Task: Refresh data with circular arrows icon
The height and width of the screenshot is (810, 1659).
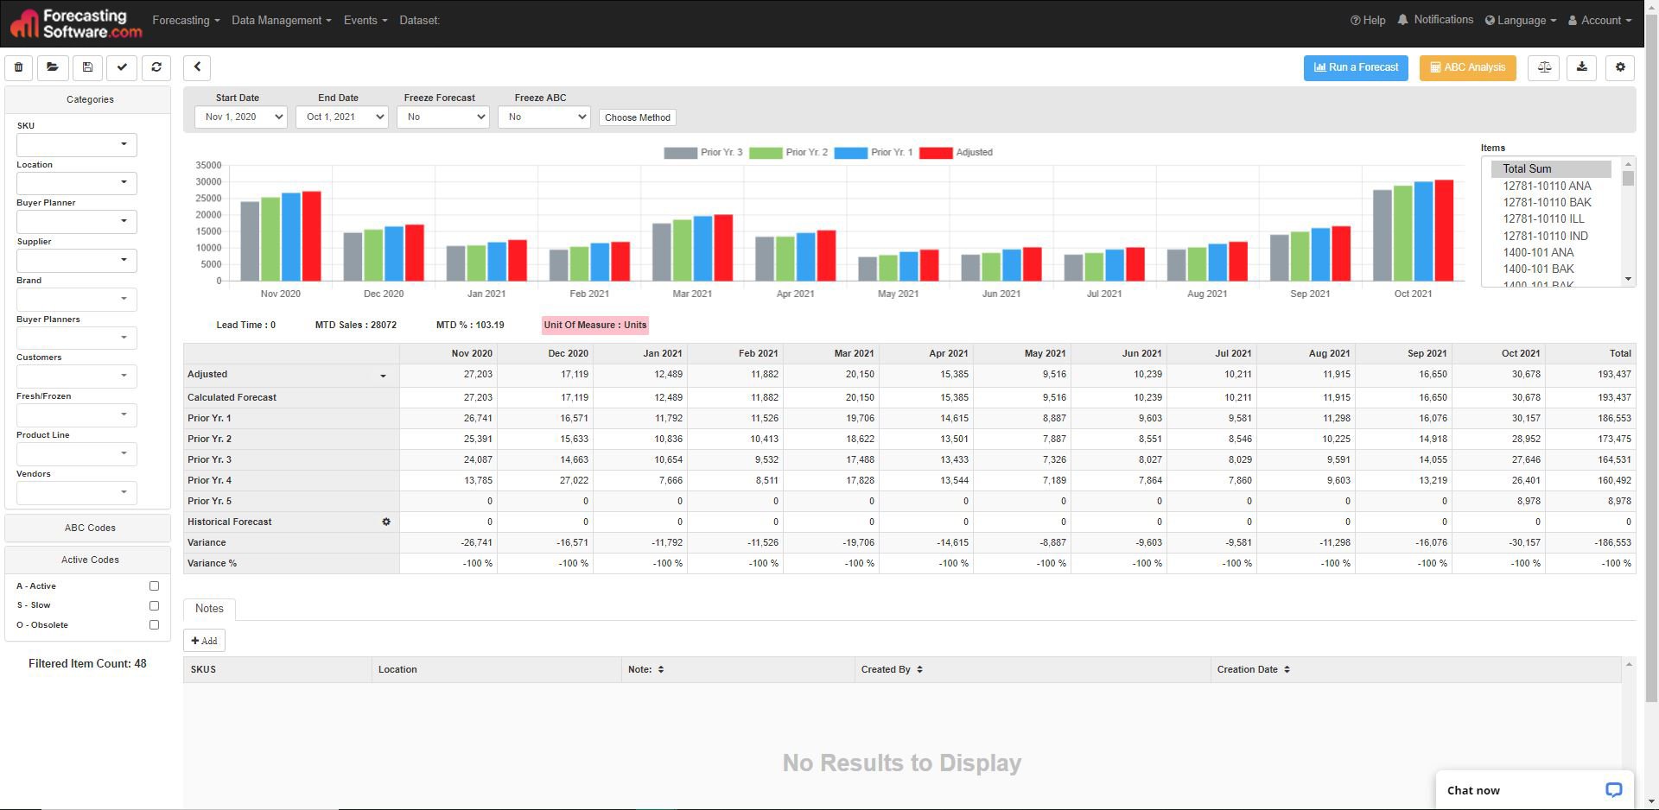Action: 156,67
